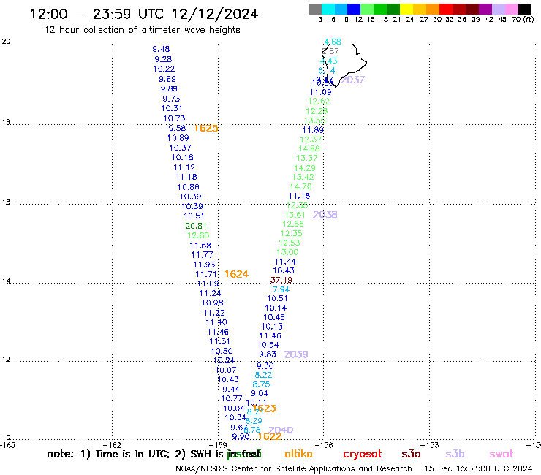Click the timestamp '15 Dec 15:03:00 UTC 2024'
The width and height of the screenshot is (541, 475).
tap(479, 468)
